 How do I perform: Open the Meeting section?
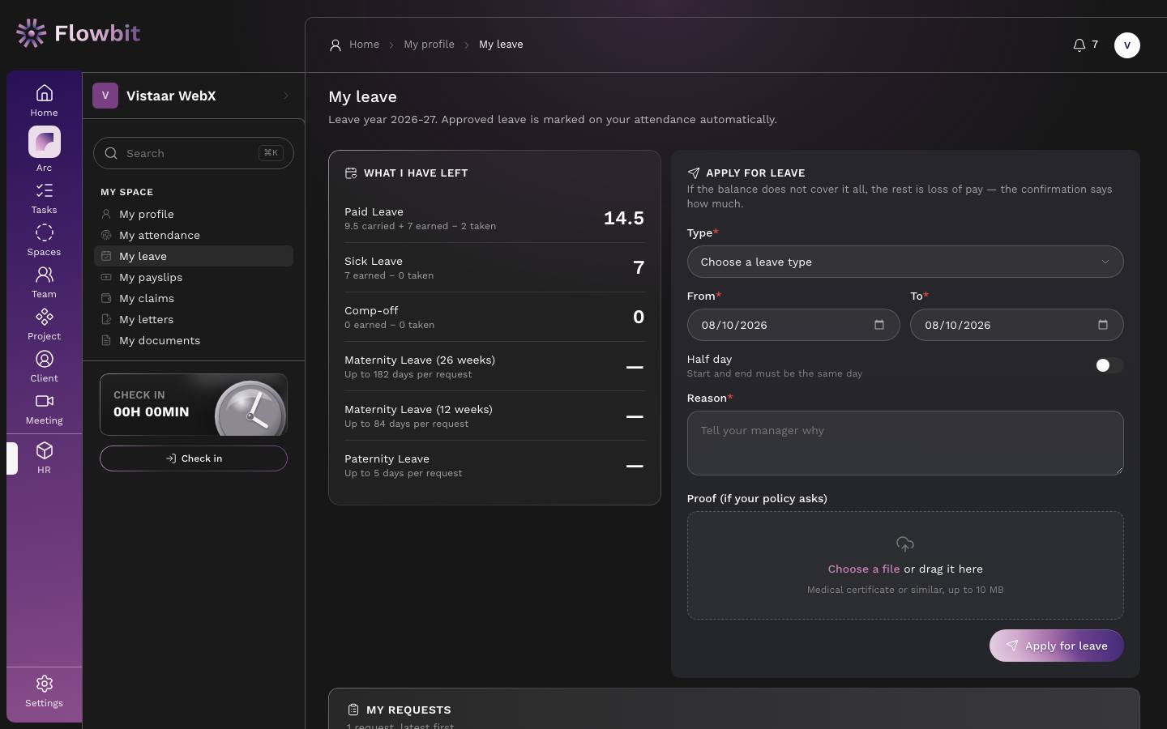click(44, 409)
